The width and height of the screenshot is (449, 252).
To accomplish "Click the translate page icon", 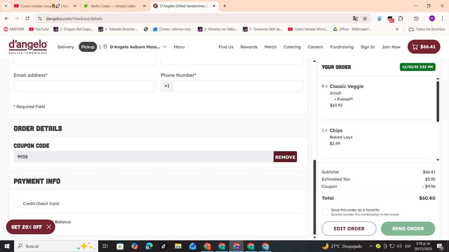I will point(355,19).
